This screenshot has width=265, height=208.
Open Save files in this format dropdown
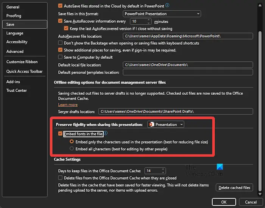(x=162, y=14)
